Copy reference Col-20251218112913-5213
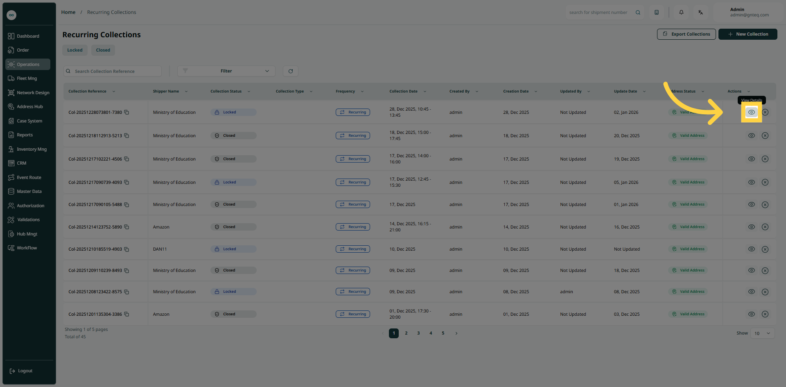The width and height of the screenshot is (786, 387). (126, 136)
